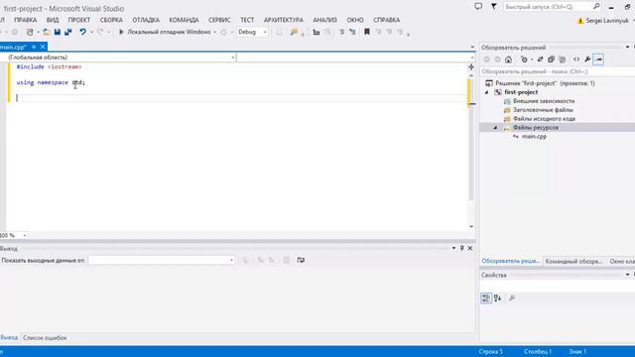Click the comment selection toolbar icon
Screen dimensions: 635x357
pos(341,32)
